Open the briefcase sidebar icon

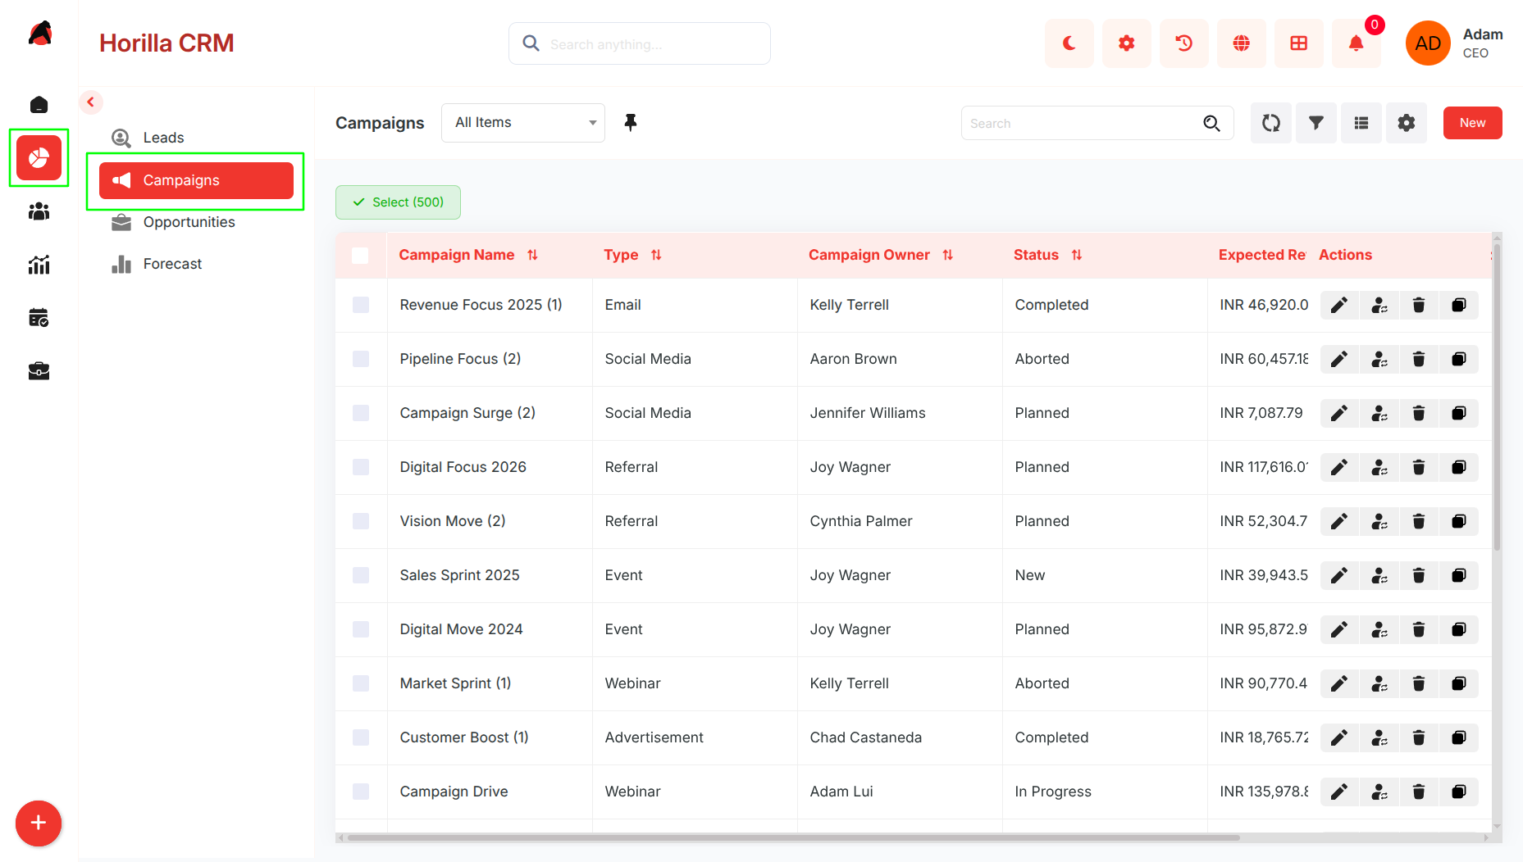pos(39,371)
